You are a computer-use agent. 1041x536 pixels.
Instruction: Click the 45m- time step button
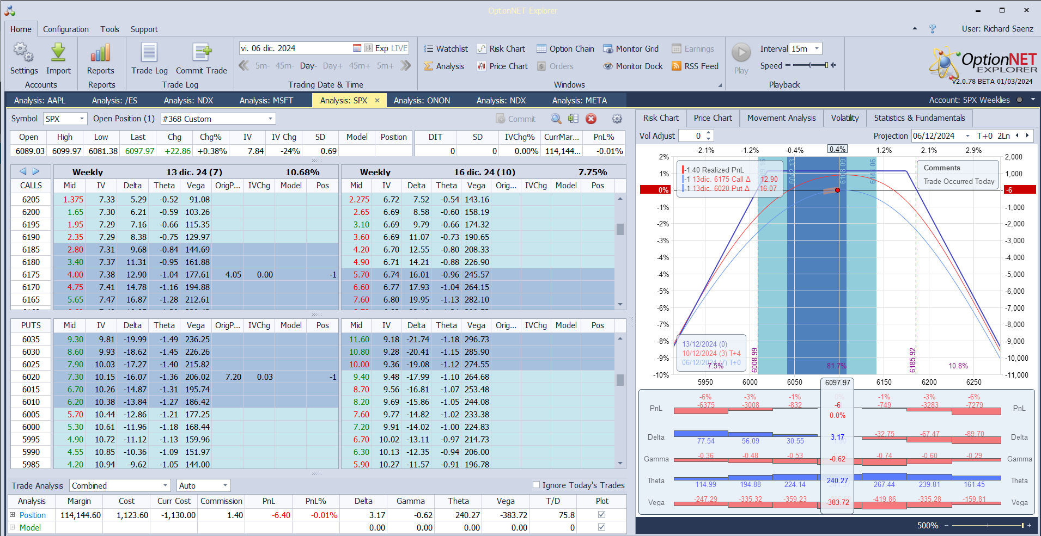284,66
